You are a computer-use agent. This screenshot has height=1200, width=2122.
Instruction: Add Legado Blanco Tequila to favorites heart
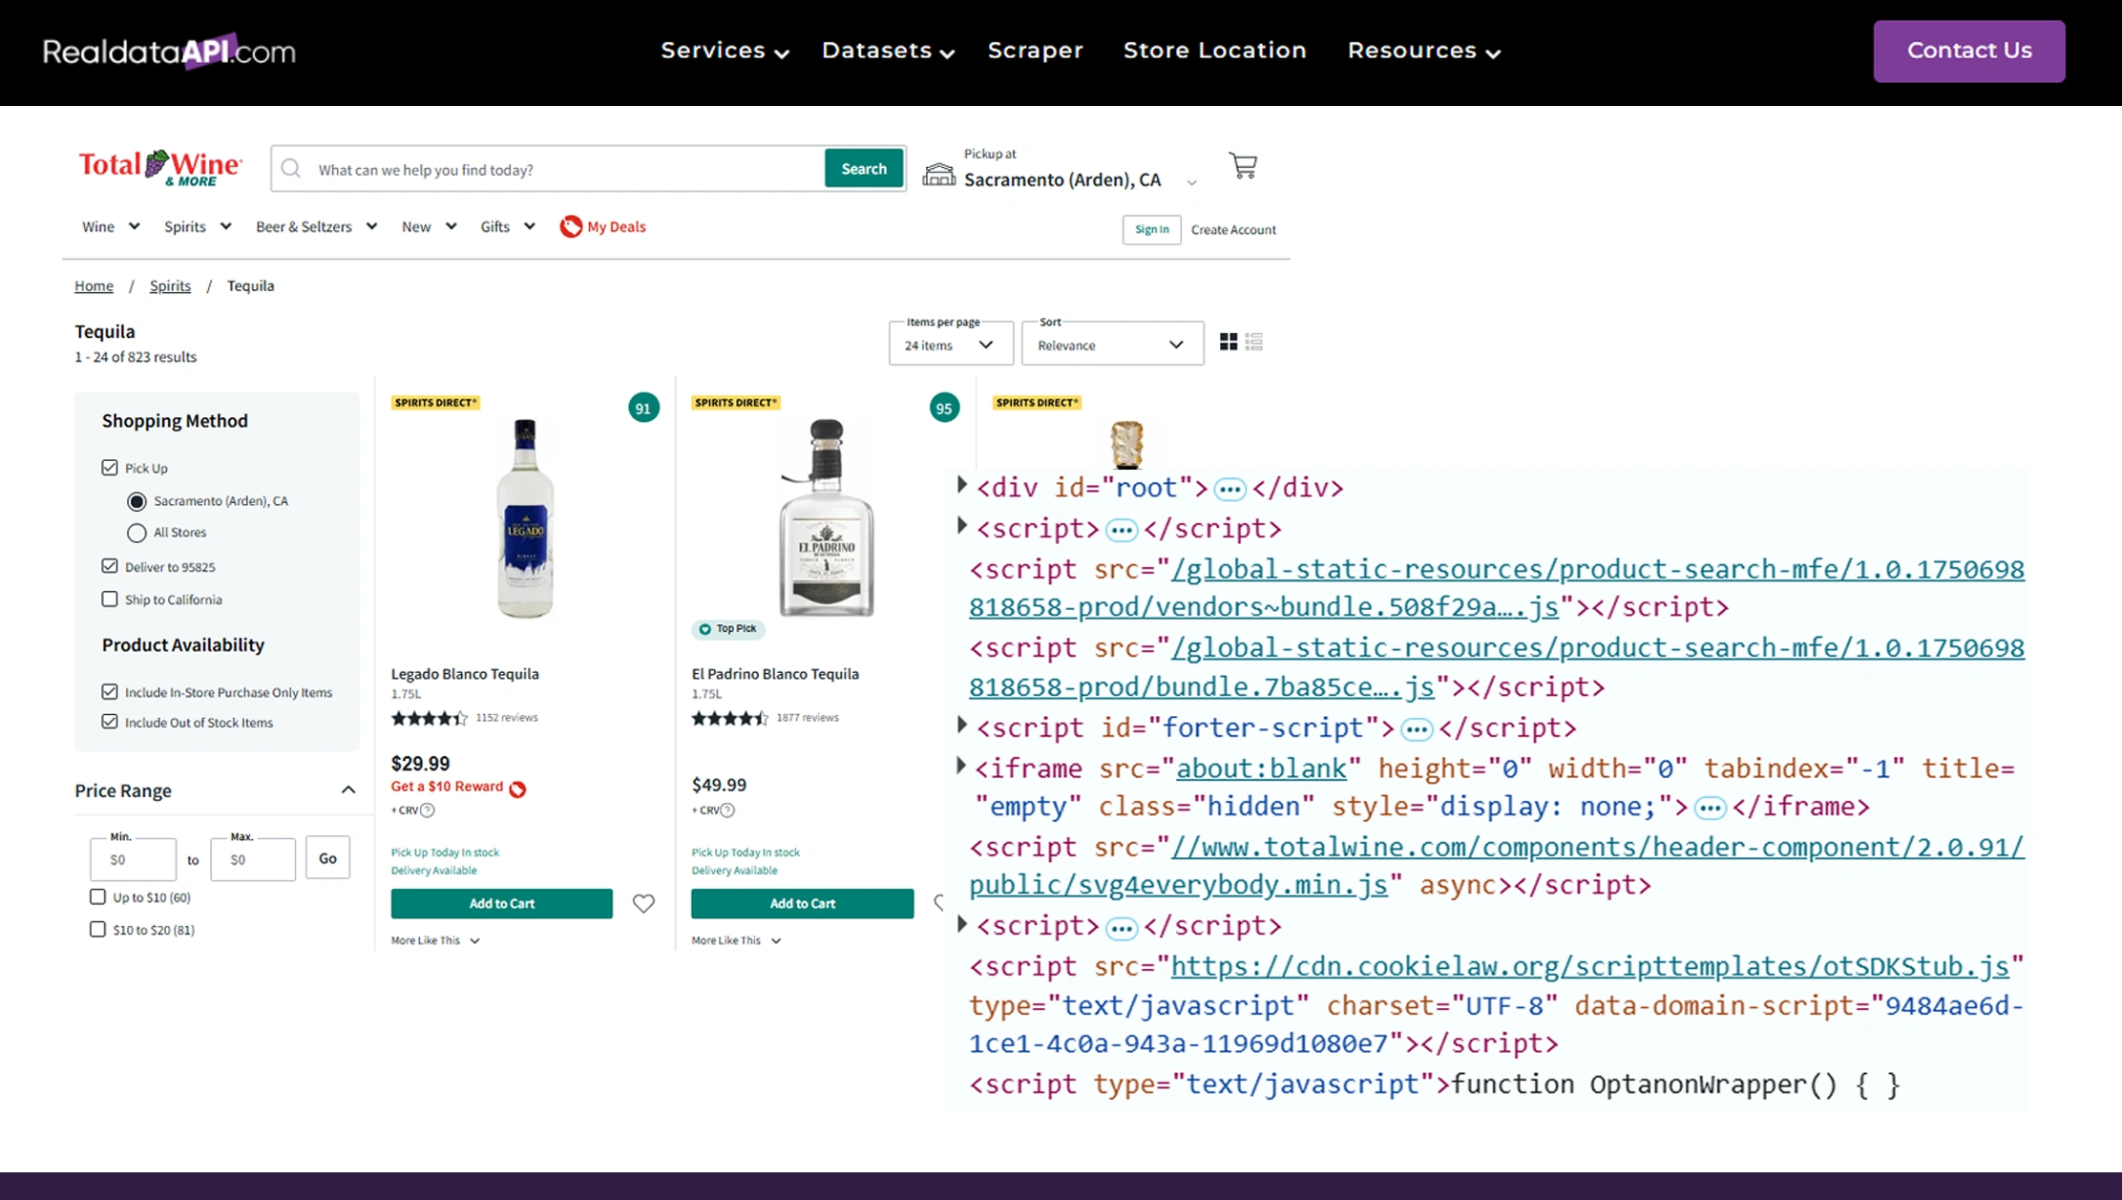coord(643,903)
